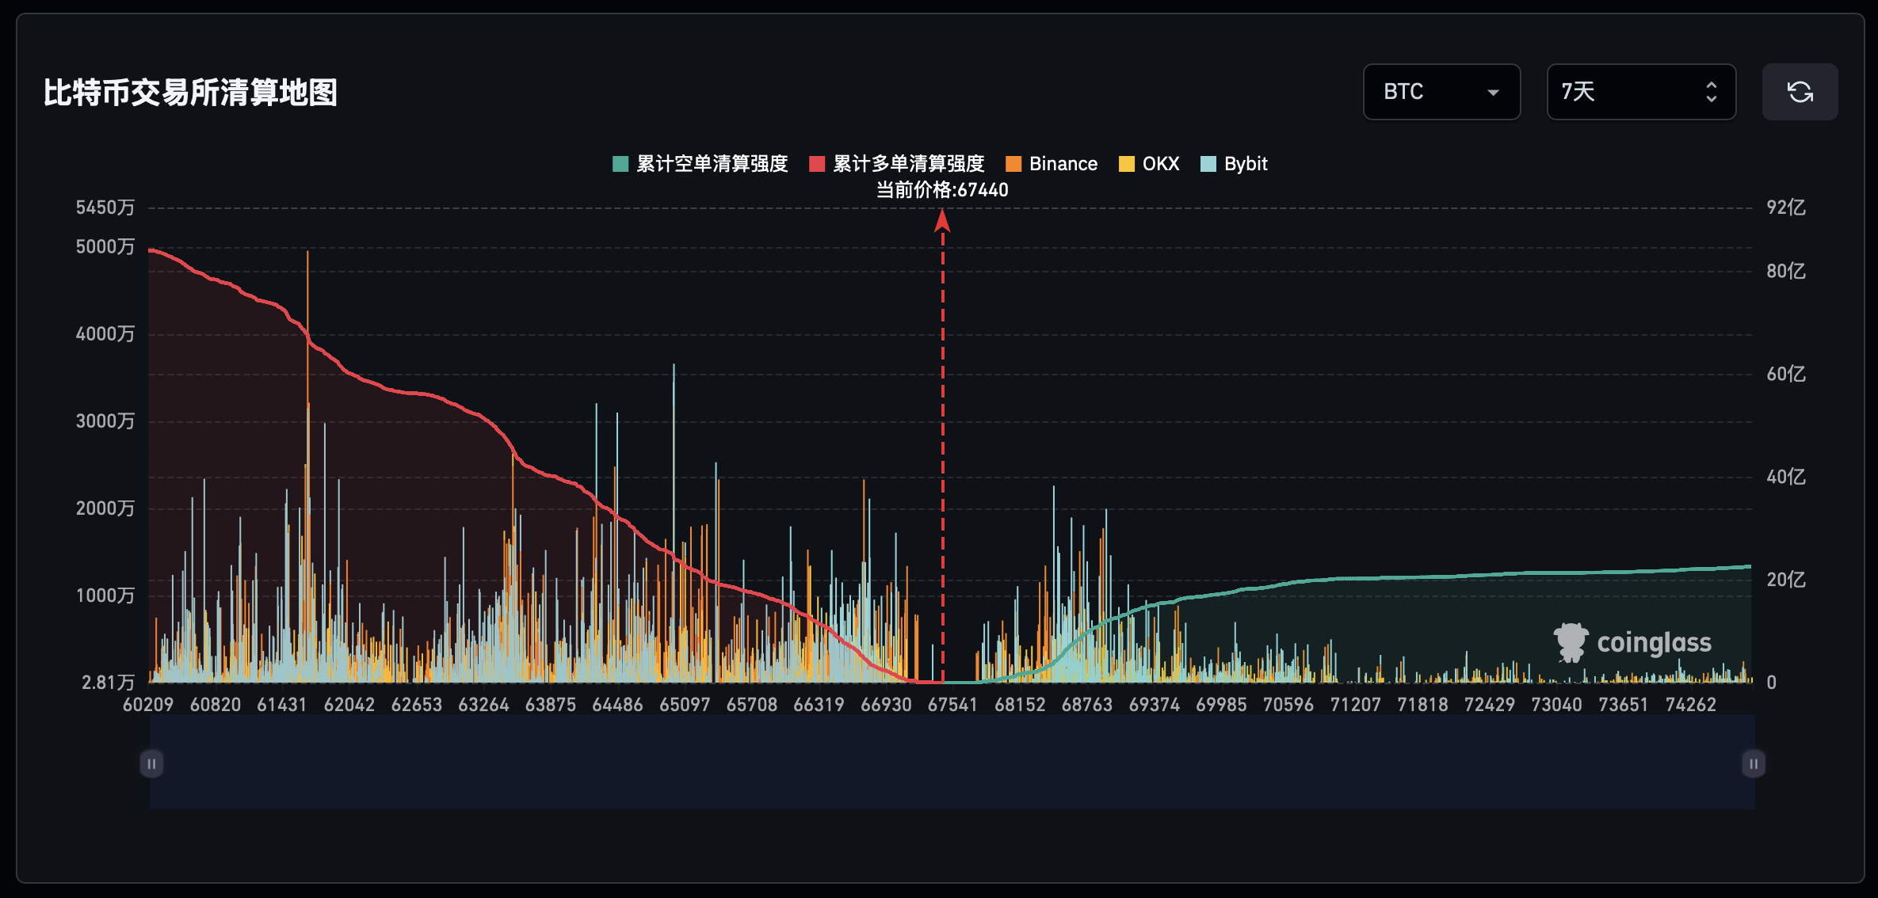Click the 64486 x-axis price label

(617, 705)
